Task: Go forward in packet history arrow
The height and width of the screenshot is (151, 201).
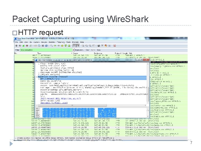Action: pyautogui.click(x=59, y=46)
